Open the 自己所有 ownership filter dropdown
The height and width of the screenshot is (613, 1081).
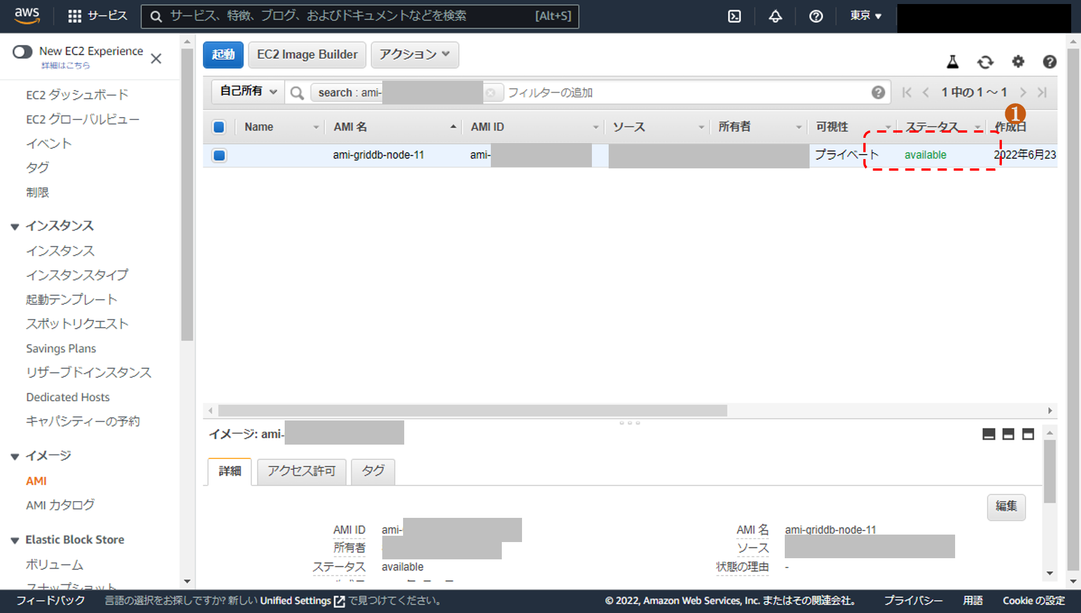point(248,92)
